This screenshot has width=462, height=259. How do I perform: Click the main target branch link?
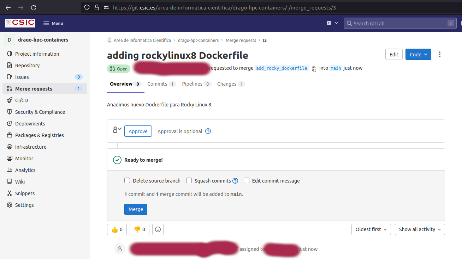(x=336, y=68)
